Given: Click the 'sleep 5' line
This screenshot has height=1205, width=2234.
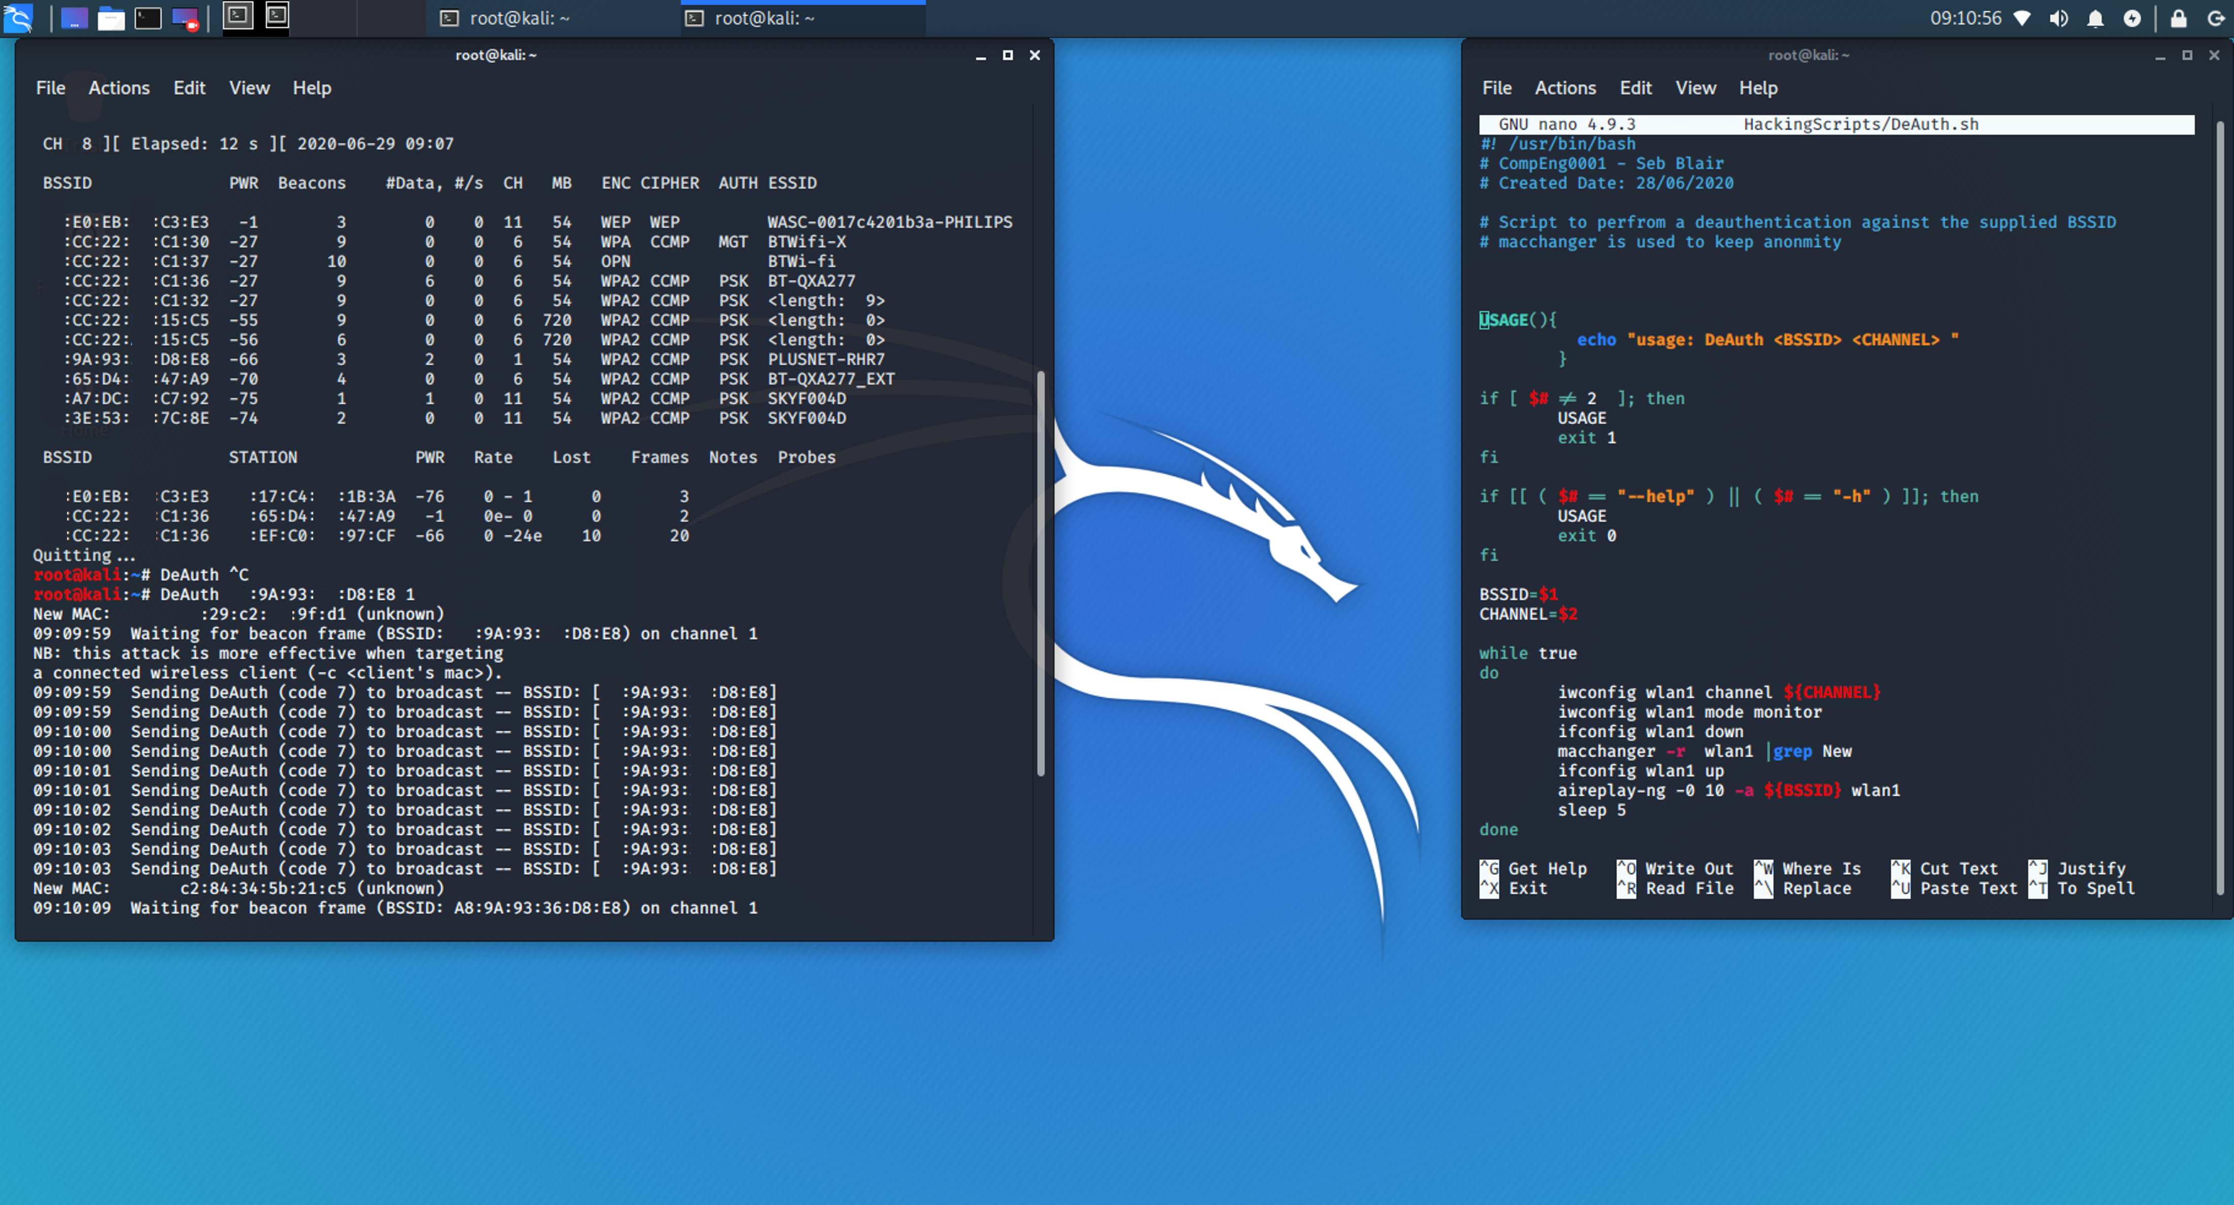Looking at the screenshot, I should [1591, 810].
